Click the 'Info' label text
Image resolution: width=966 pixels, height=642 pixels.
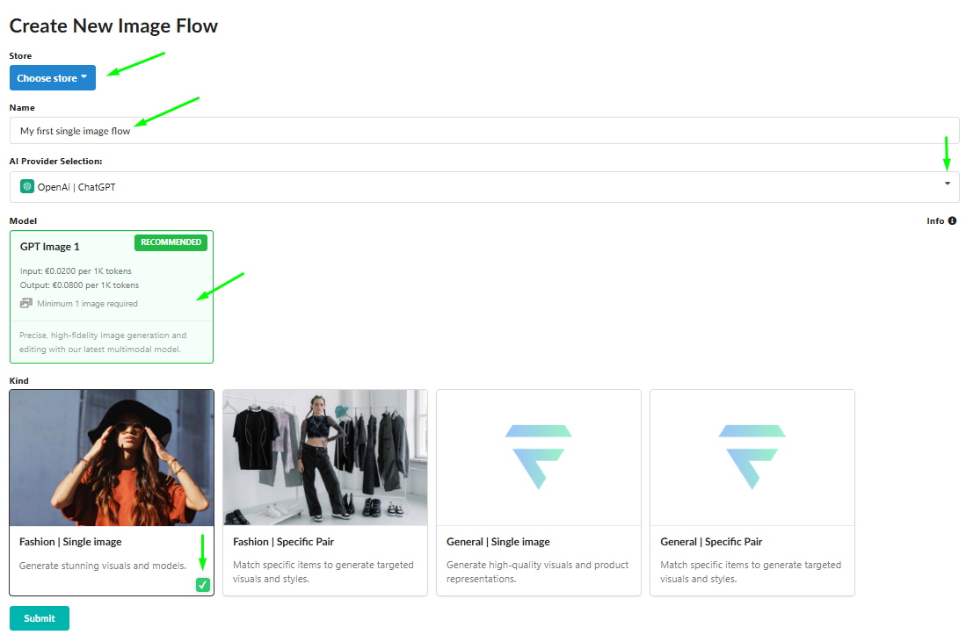(935, 221)
